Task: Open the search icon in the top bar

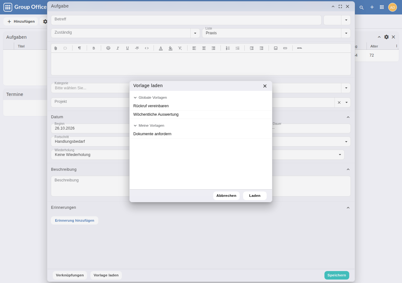Action: [361, 7]
